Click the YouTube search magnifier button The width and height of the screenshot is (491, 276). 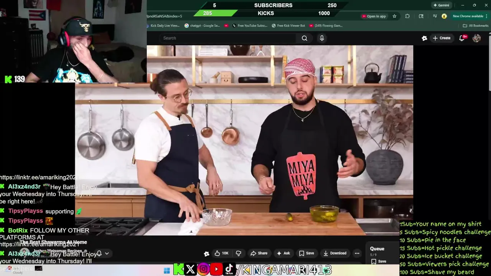coord(304,38)
